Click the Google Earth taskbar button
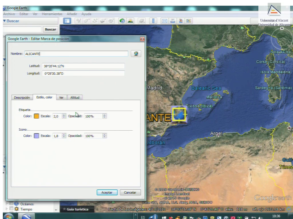The image size is (293, 219). click(27, 216)
